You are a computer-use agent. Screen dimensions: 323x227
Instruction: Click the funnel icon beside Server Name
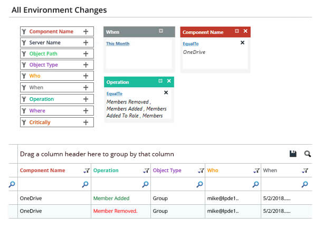coord(24,43)
